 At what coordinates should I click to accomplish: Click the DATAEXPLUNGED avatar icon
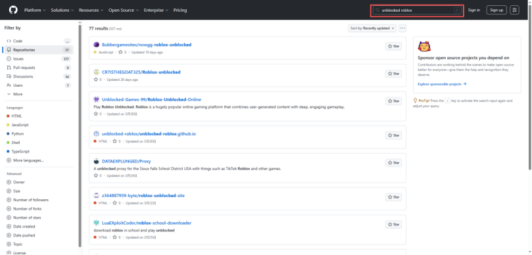(97, 162)
